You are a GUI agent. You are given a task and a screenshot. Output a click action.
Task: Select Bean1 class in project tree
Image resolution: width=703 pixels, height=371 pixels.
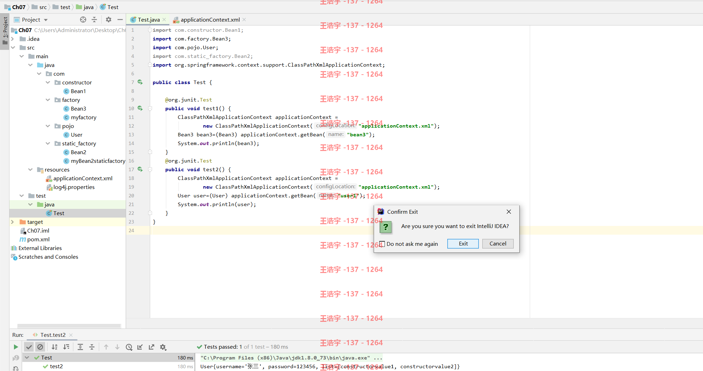tap(74, 91)
